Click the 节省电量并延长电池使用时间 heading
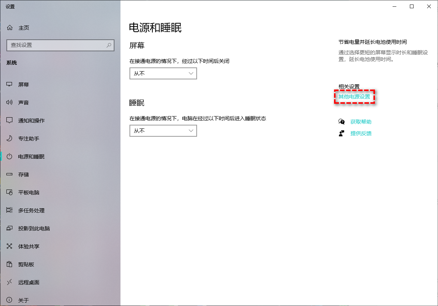This screenshot has width=438, height=306. click(x=373, y=42)
